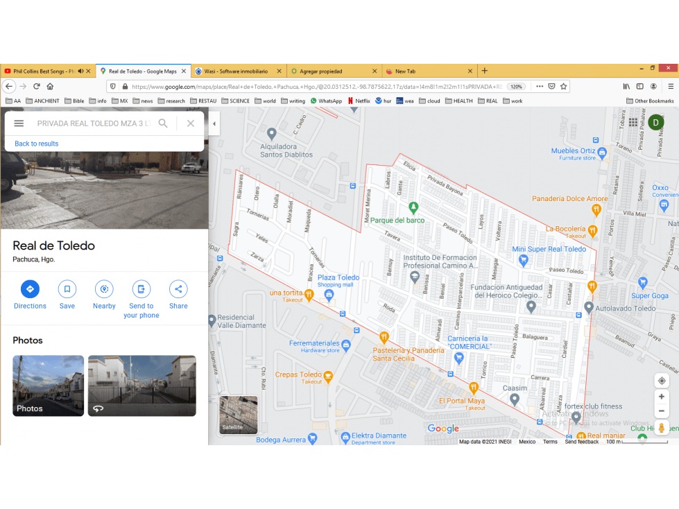The width and height of the screenshot is (679, 509).
Task: Share this location
Action: (178, 289)
